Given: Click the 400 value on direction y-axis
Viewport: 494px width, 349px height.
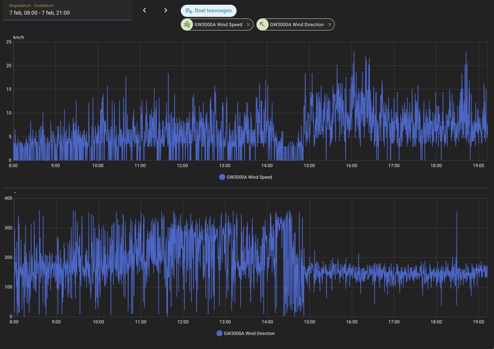Looking at the screenshot, I should point(9,198).
